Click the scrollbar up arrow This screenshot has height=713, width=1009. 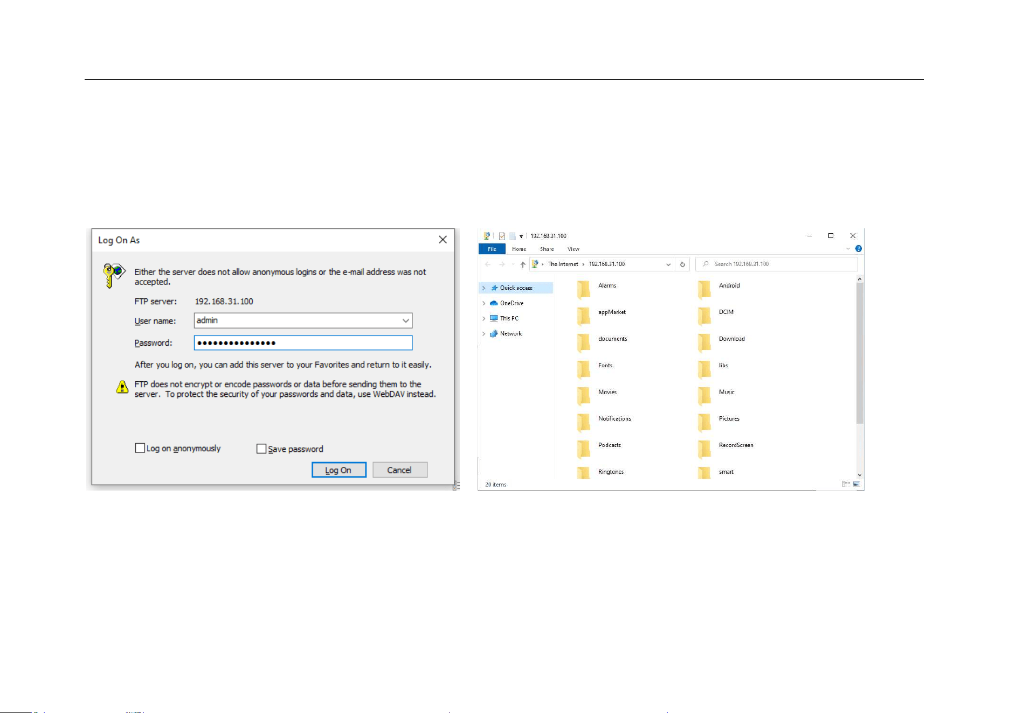(860, 279)
